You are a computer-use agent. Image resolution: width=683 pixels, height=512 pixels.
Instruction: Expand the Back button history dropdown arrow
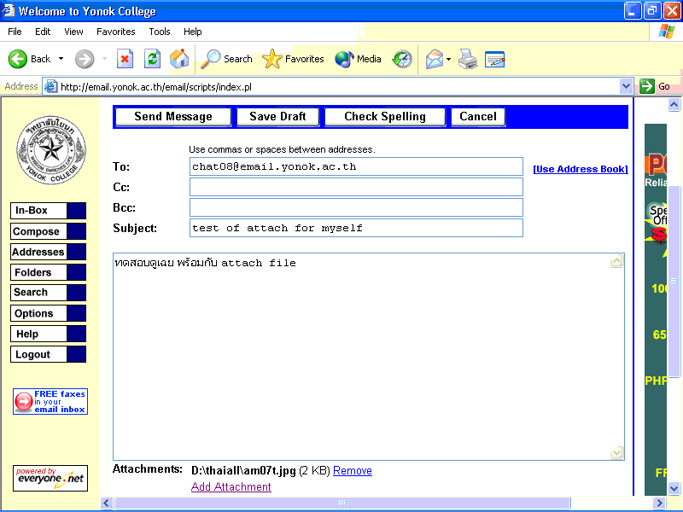click(61, 59)
